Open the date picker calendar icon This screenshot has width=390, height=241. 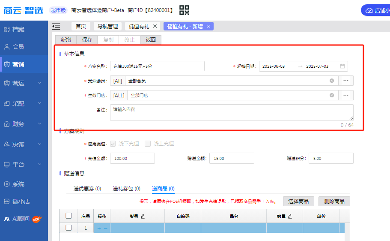click(342, 66)
